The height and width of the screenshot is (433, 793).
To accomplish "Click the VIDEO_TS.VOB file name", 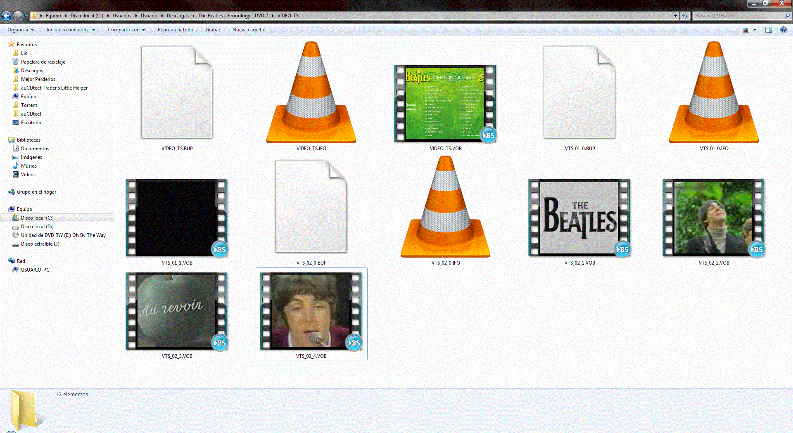I will pos(445,149).
